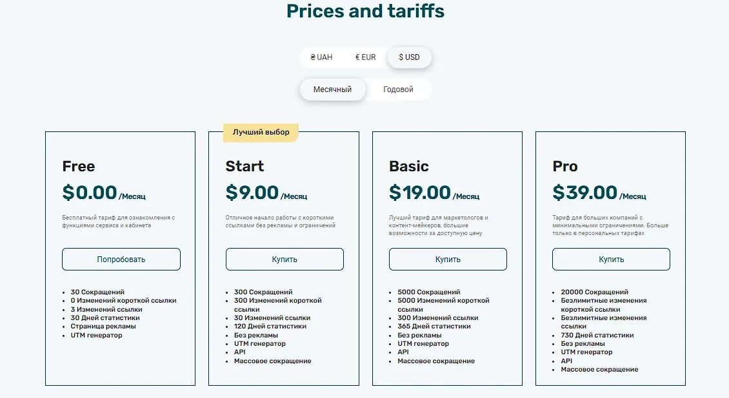The height and width of the screenshot is (398, 729).
Task: Click the Лучший выбор badge
Action: point(261,132)
